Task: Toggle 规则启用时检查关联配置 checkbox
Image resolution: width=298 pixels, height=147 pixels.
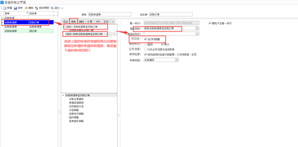Action: (x=146, y=54)
